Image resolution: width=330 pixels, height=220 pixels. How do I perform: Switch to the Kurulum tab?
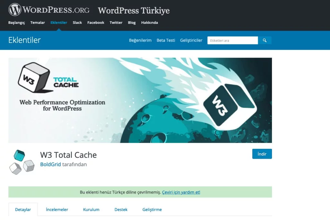coord(91,209)
